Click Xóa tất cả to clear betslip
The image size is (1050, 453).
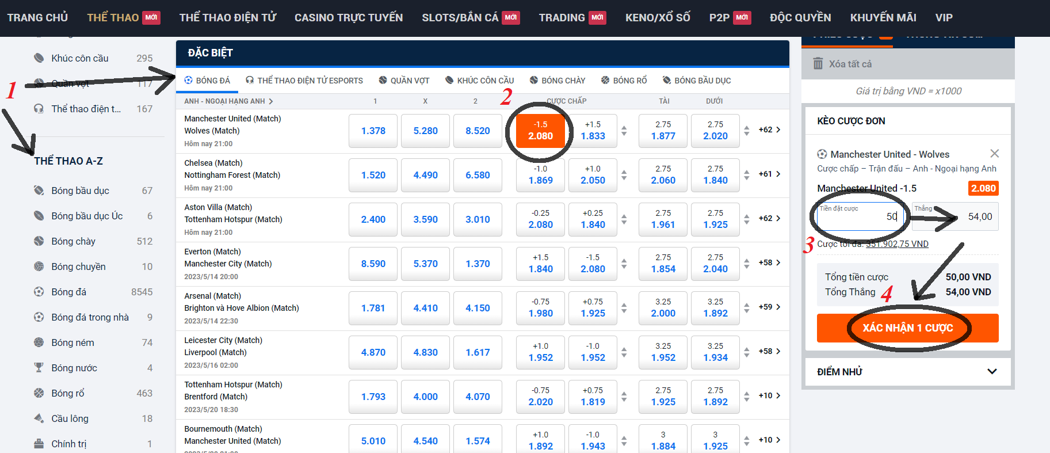(850, 64)
